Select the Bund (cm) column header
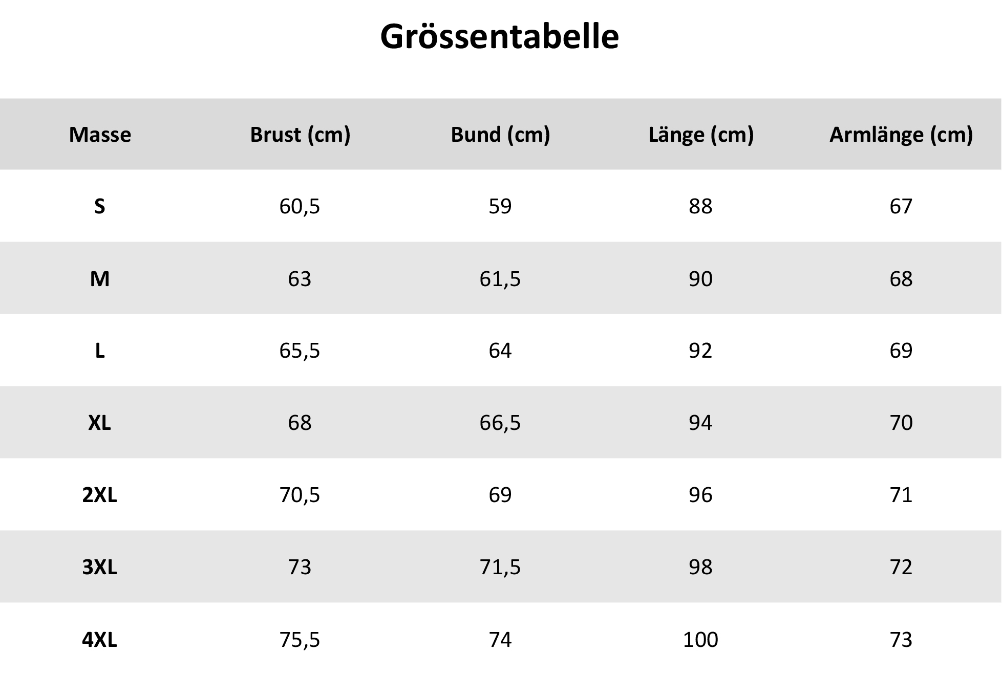 pyautogui.click(x=500, y=135)
